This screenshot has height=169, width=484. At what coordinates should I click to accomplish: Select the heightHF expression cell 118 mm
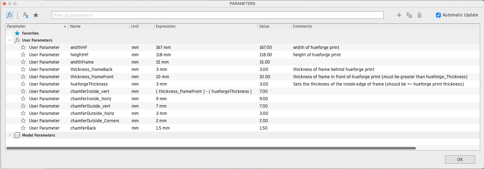tap(163, 55)
